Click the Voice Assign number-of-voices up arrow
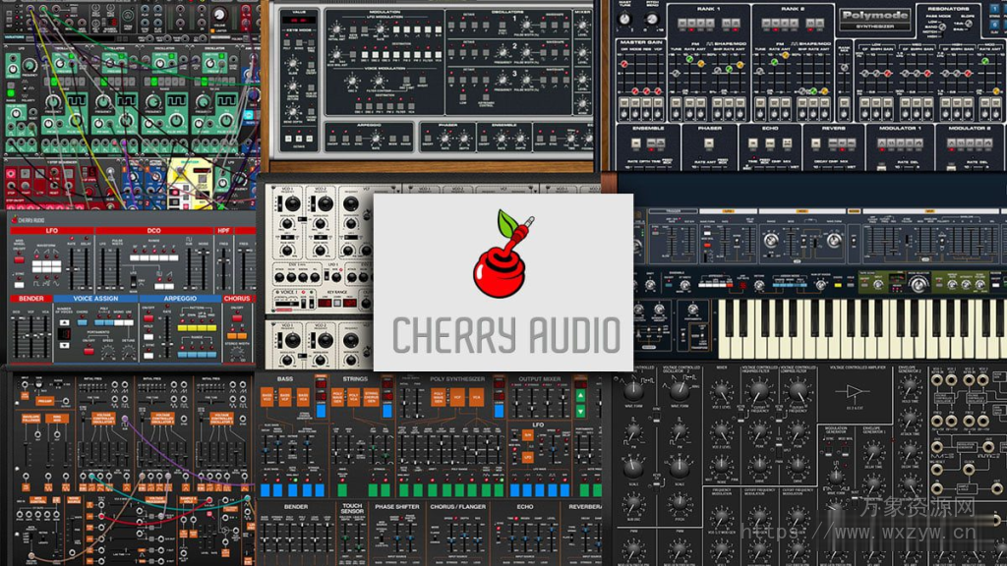This screenshot has height=566, width=1007. (x=63, y=321)
